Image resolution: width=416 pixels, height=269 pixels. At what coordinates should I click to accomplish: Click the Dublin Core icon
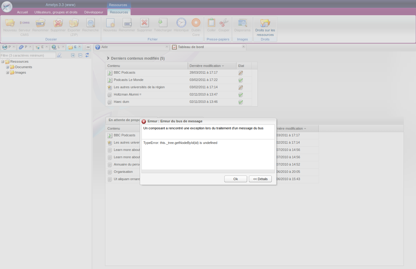196,23
